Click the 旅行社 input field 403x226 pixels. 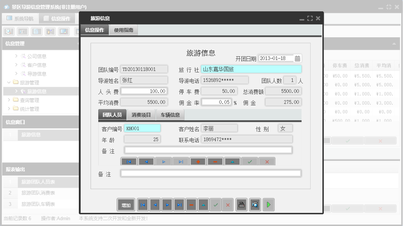point(251,69)
